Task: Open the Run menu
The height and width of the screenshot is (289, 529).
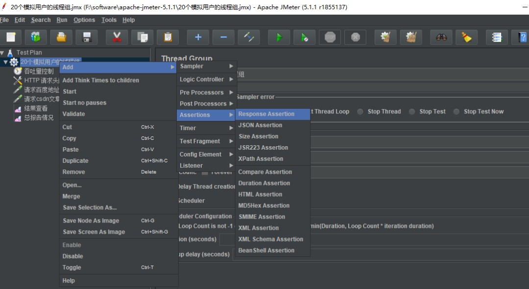Action: [x=62, y=20]
